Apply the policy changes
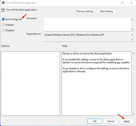 127,121
